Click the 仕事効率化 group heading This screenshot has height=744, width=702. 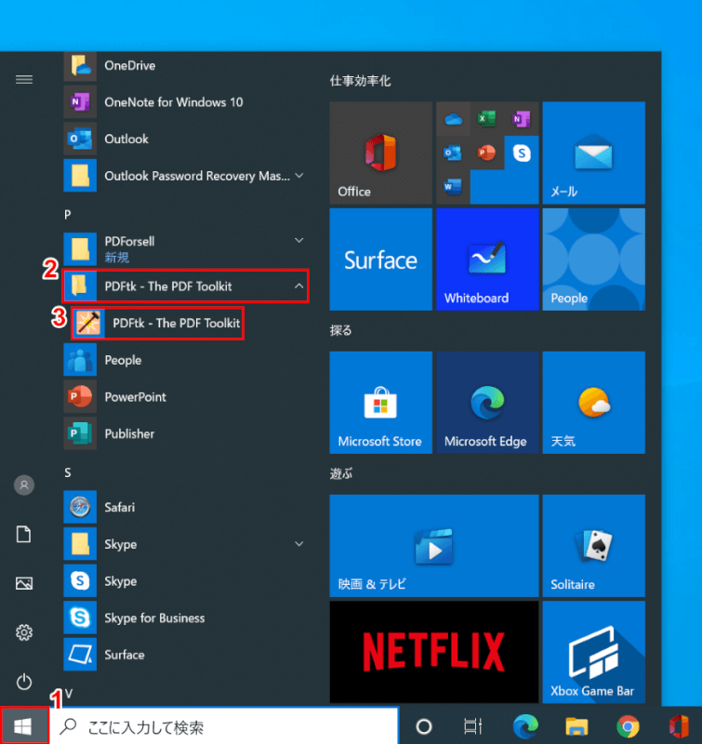click(x=361, y=81)
